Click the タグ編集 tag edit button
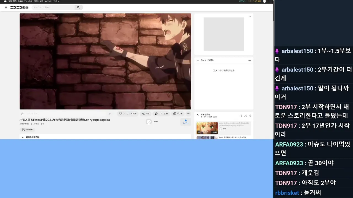 point(27,130)
